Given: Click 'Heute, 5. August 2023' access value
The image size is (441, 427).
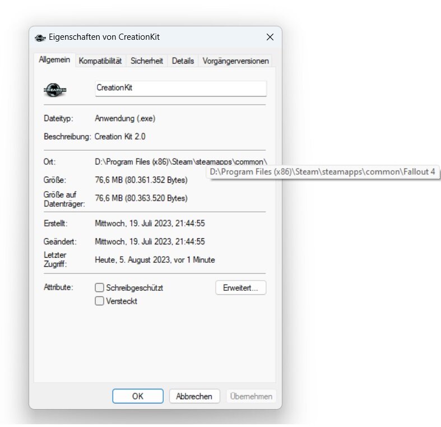Looking at the screenshot, I should click(133, 259).
